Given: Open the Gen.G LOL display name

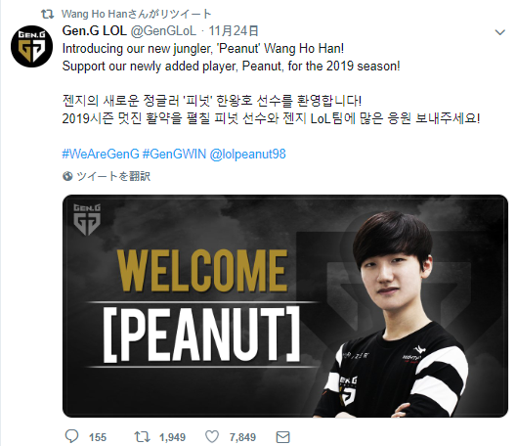Looking at the screenshot, I should [95, 30].
